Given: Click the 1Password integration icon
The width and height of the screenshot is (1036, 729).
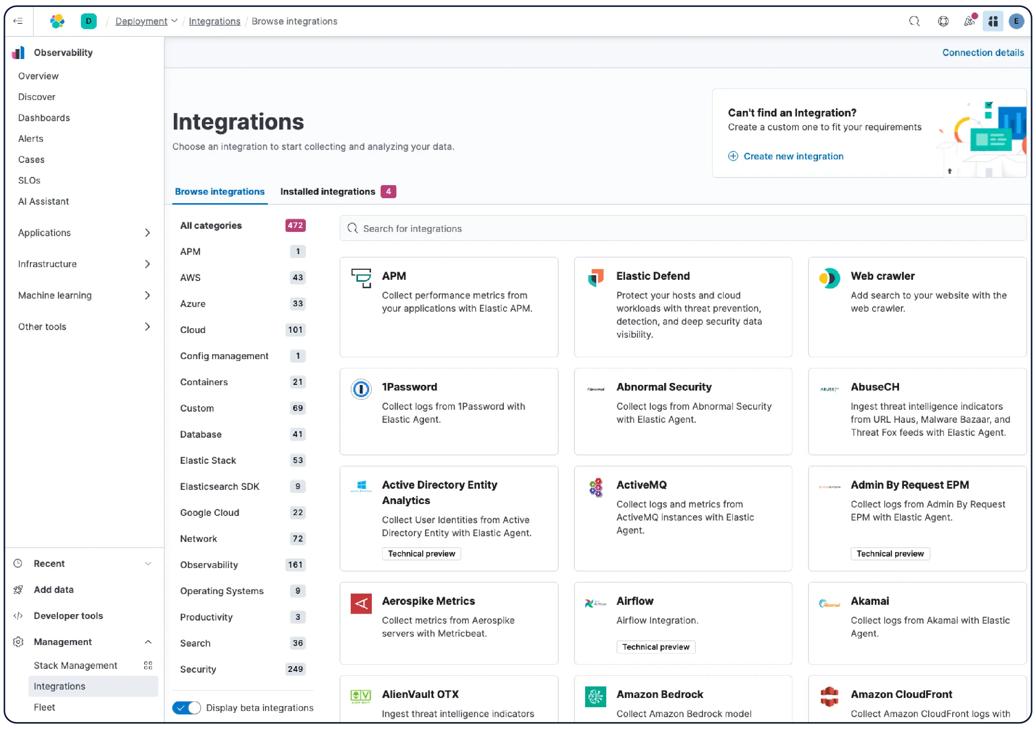Looking at the screenshot, I should 361,389.
